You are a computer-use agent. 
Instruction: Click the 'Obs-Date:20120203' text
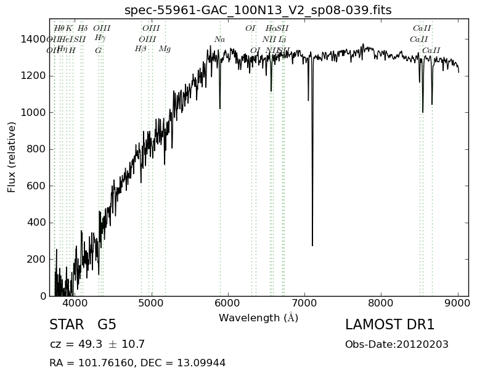(396, 345)
